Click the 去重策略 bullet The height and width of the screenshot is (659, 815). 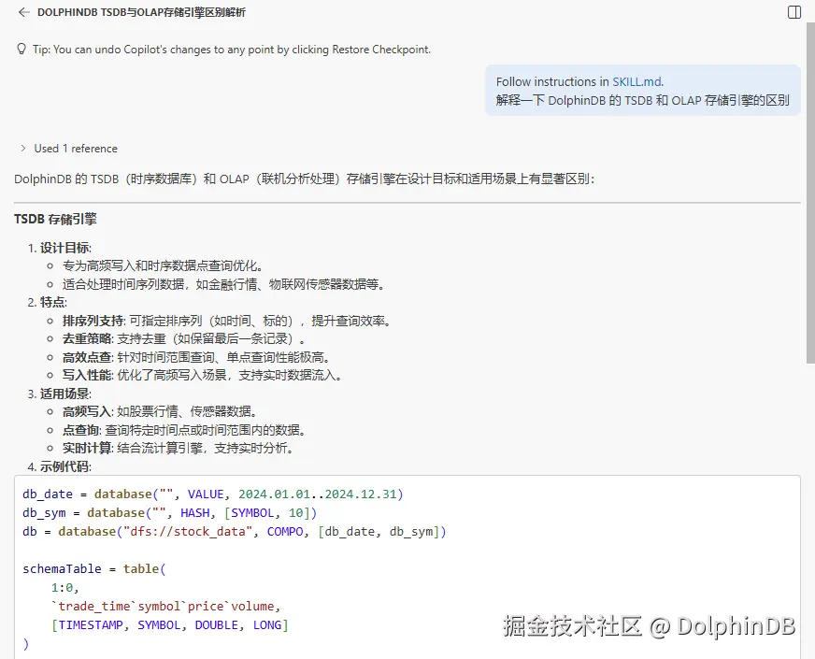pos(184,339)
